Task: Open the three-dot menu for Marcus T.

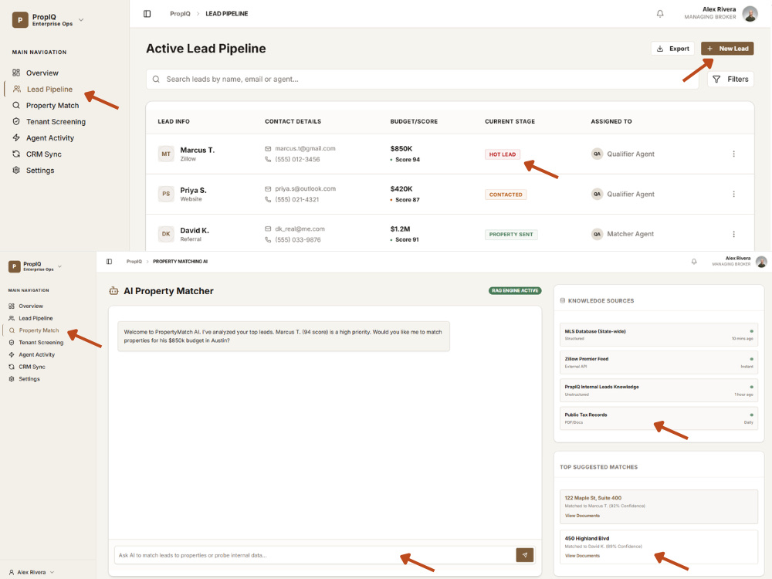Action: [x=733, y=154]
